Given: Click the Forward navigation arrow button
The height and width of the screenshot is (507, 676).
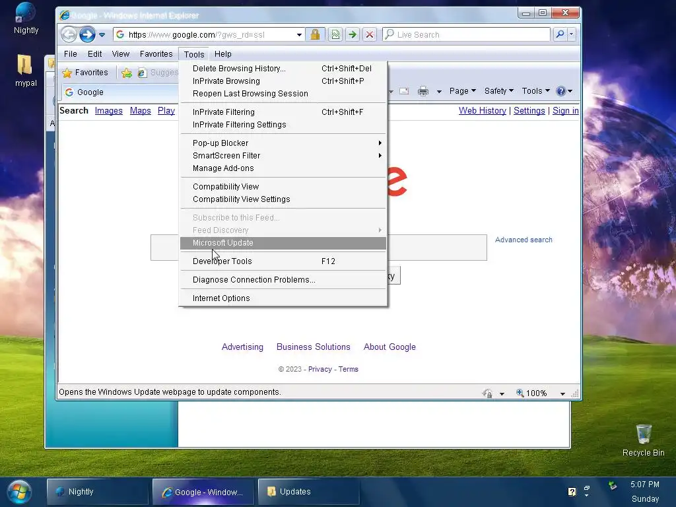Looking at the screenshot, I should pos(87,34).
